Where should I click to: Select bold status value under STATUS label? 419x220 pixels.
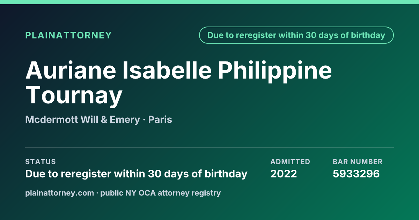(x=136, y=174)
